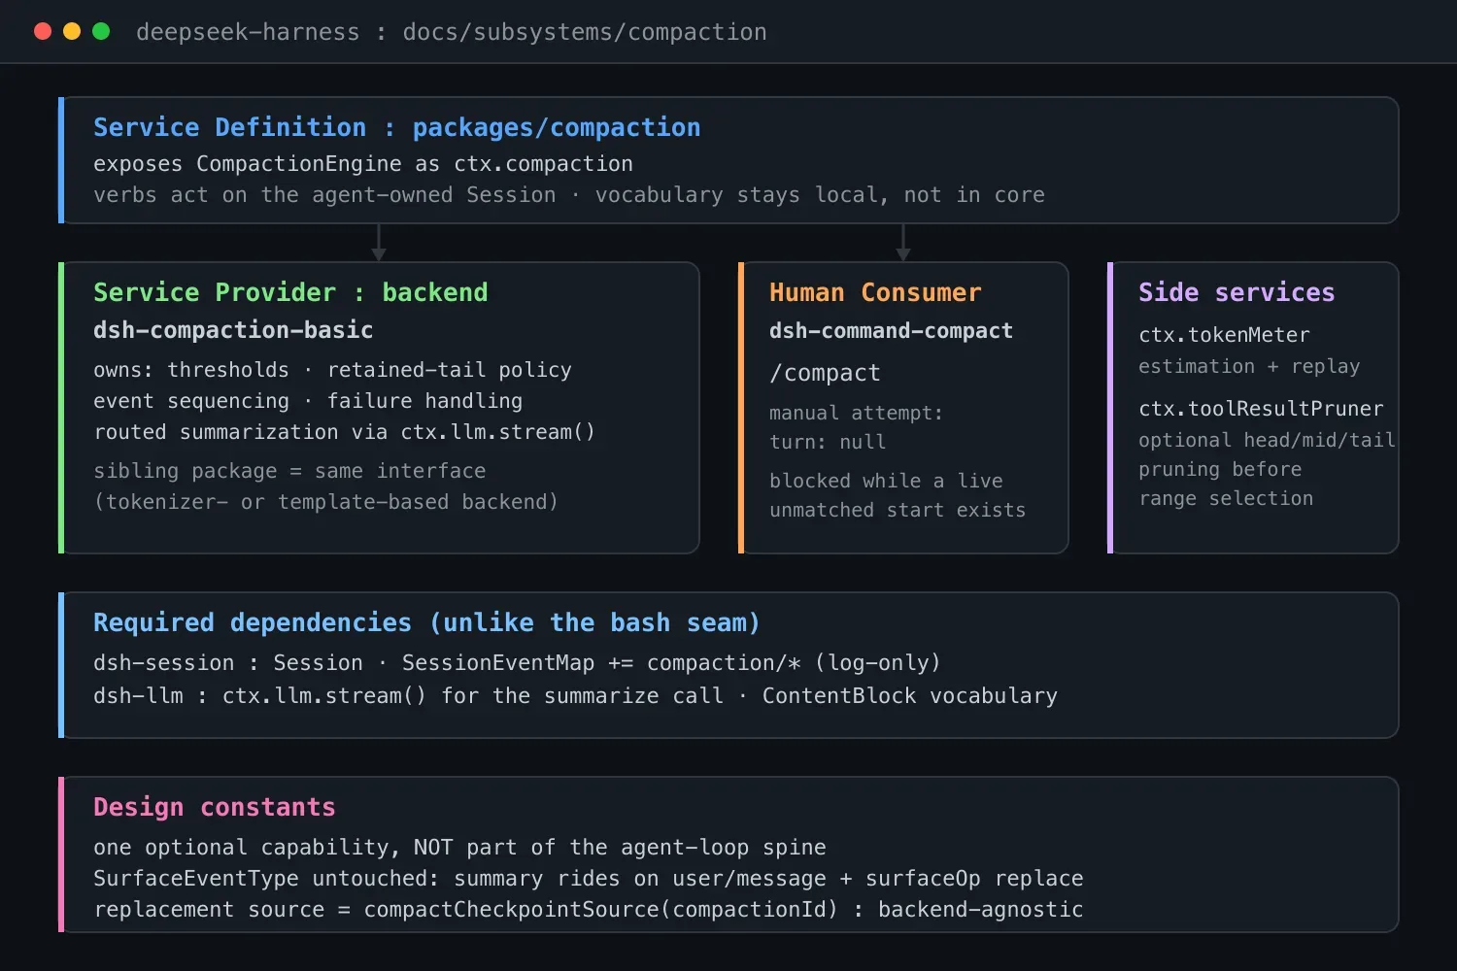Click the 'ctx.tokenMeter' service name

tap(1224, 335)
